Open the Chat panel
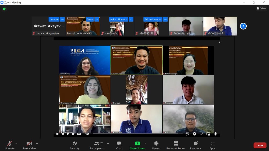The height and width of the screenshot is (151, 269). (119, 145)
